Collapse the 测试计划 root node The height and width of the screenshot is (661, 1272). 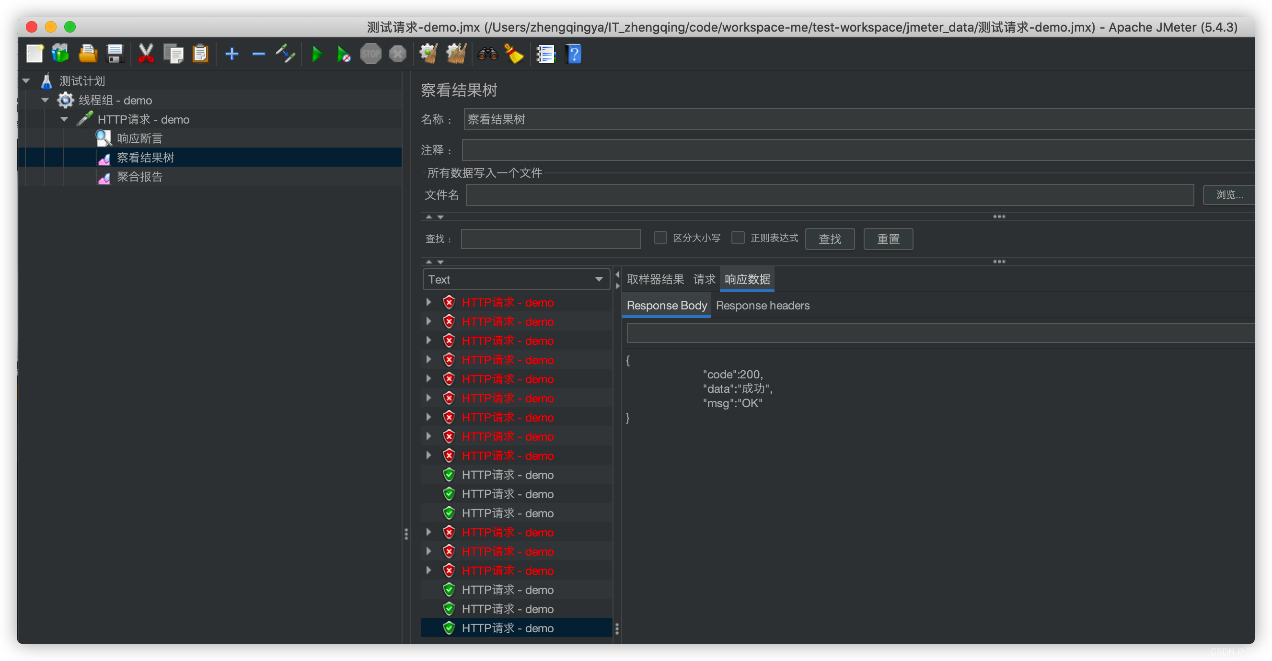(x=26, y=81)
